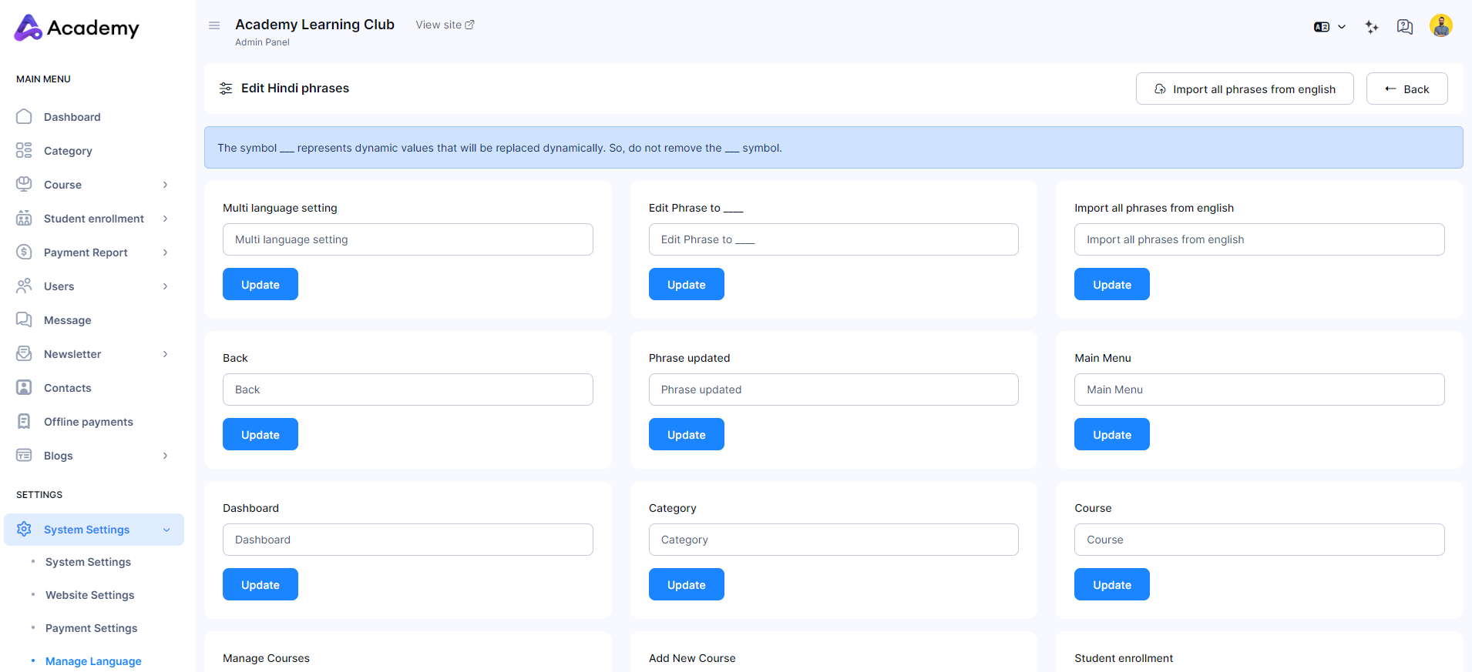Click the Contacts icon in sidebar
This screenshot has height=672, width=1472.
coord(24,388)
